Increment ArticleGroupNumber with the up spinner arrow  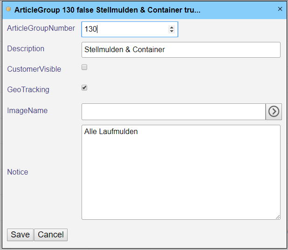coord(171,27)
